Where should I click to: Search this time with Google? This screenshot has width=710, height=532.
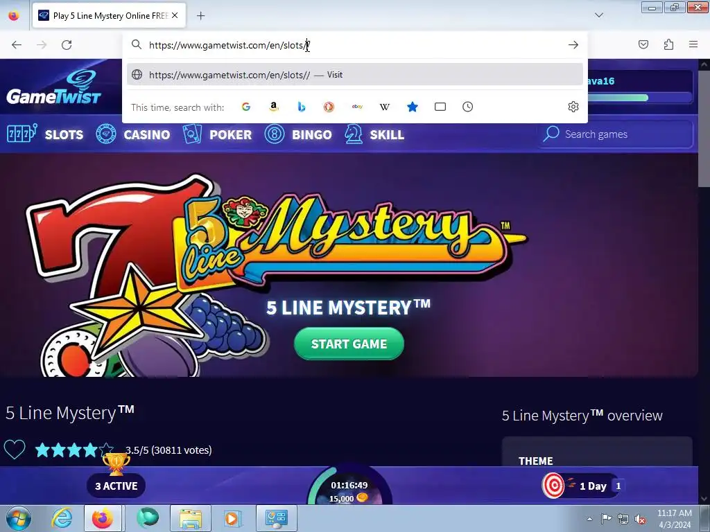tap(246, 107)
